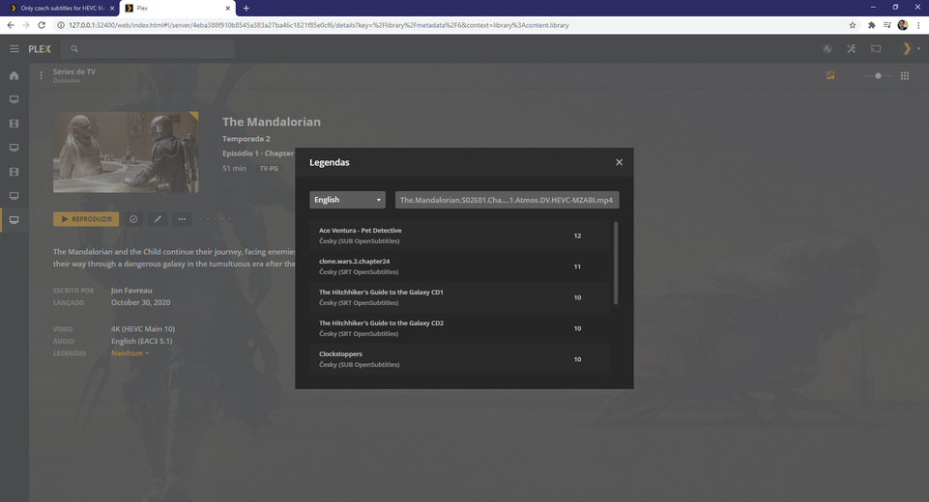This screenshot has width=929, height=502.
Task: Open the first film library sidebar icon
Action: click(15, 124)
